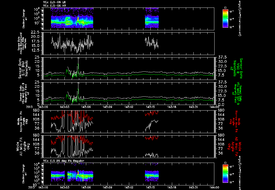Select the '143:18' tick under the bottom spectrogram
This screenshot has width=275, height=190.
click(172, 187)
